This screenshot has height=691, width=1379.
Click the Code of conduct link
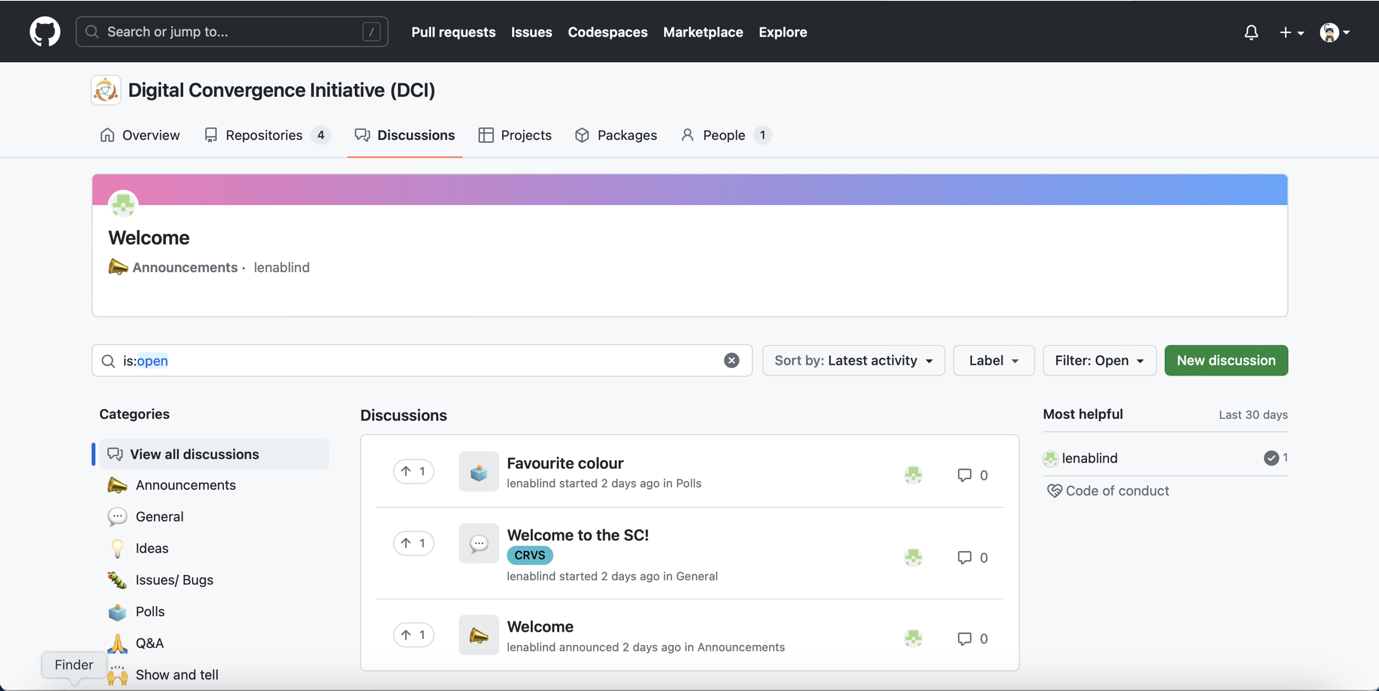[x=1116, y=491]
